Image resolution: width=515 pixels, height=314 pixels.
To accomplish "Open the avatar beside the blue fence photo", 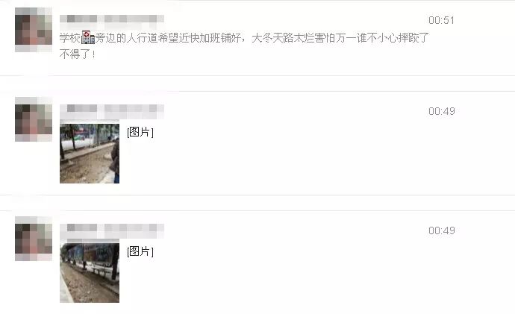I will pos(34,239).
